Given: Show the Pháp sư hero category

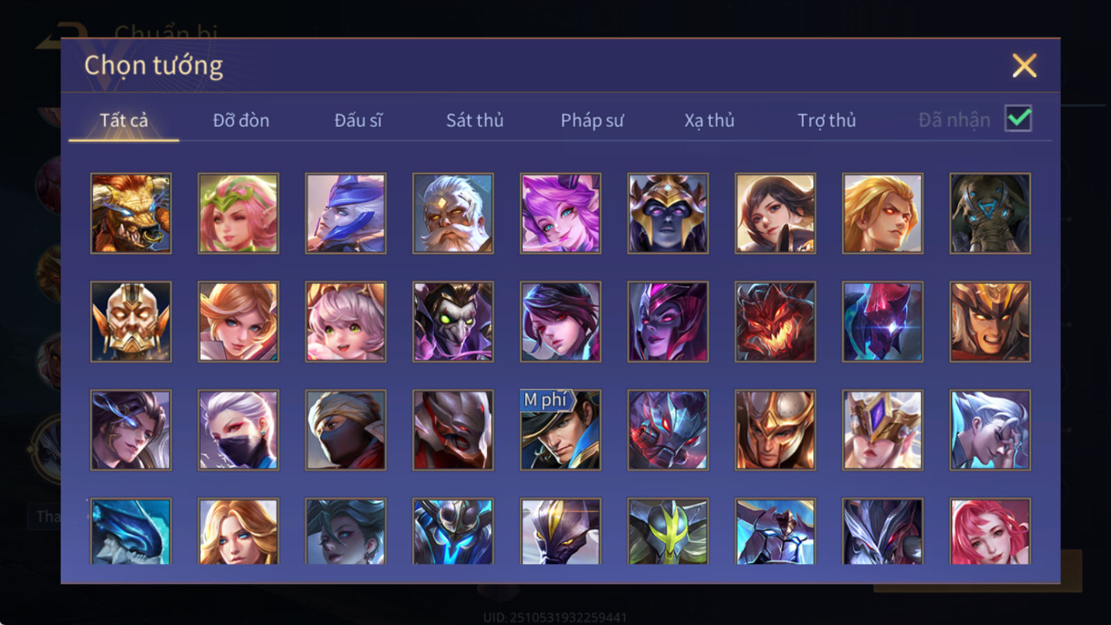Looking at the screenshot, I should pyautogui.click(x=592, y=120).
